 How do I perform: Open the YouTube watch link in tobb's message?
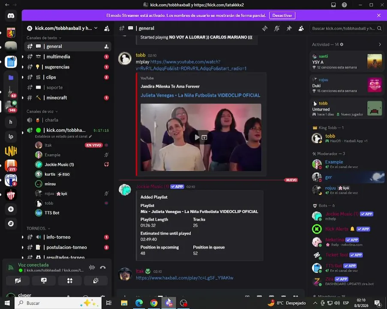pos(191,65)
